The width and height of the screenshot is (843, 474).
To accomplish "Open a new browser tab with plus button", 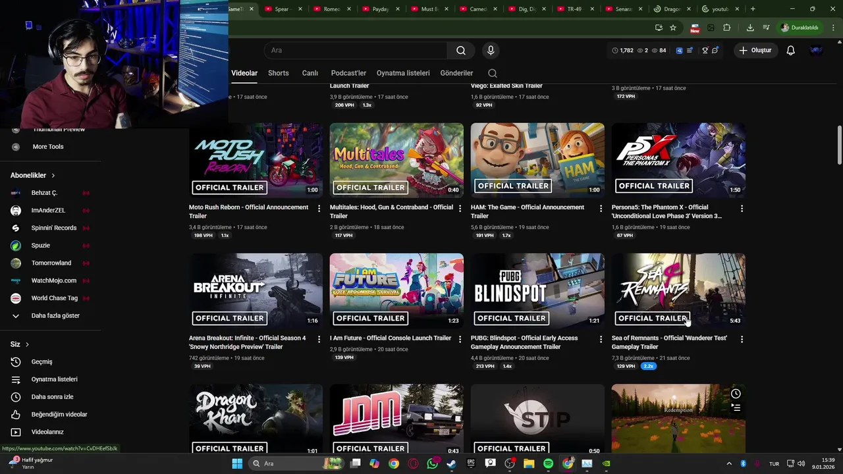I will [x=753, y=9].
